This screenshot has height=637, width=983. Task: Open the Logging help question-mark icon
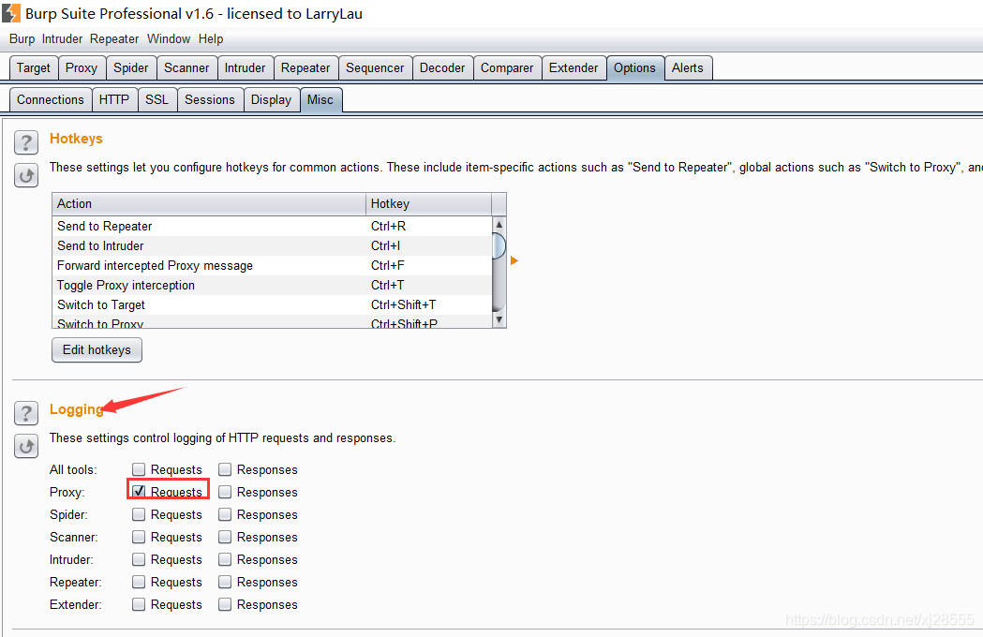pyautogui.click(x=26, y=413)
